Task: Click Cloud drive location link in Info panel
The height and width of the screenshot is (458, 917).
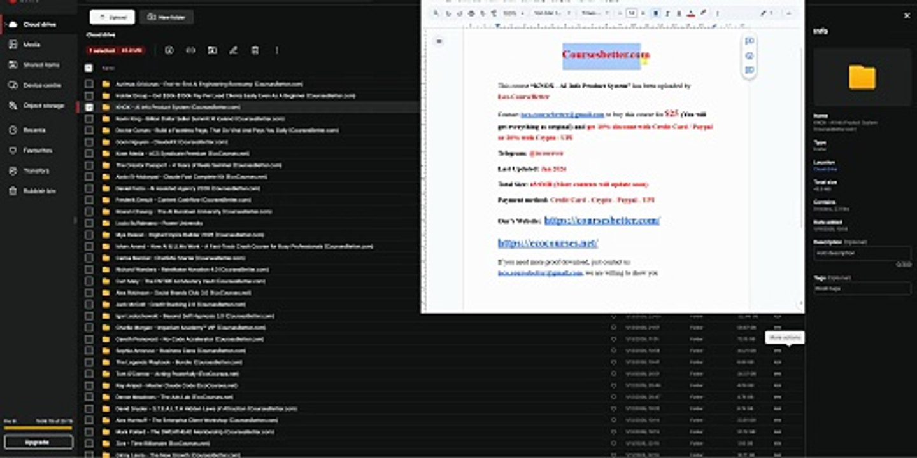Action: click(x=825, y=169)
